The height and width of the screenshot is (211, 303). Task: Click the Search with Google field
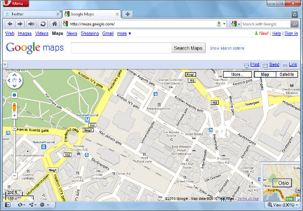tap(266, 24)
